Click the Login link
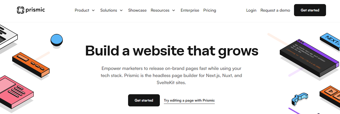Image resolution: width=340 pixels, height=114 pixels. coord(251,10)
